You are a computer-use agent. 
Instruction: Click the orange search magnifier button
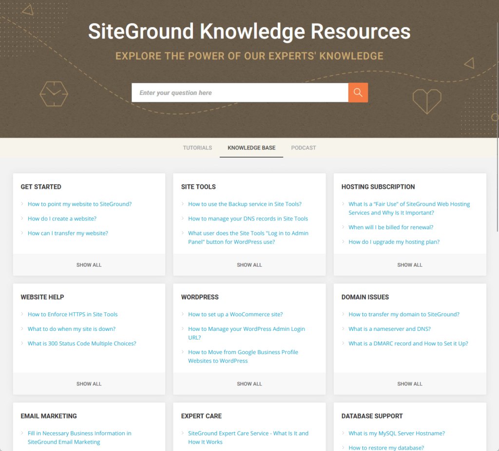coord(358,92)
